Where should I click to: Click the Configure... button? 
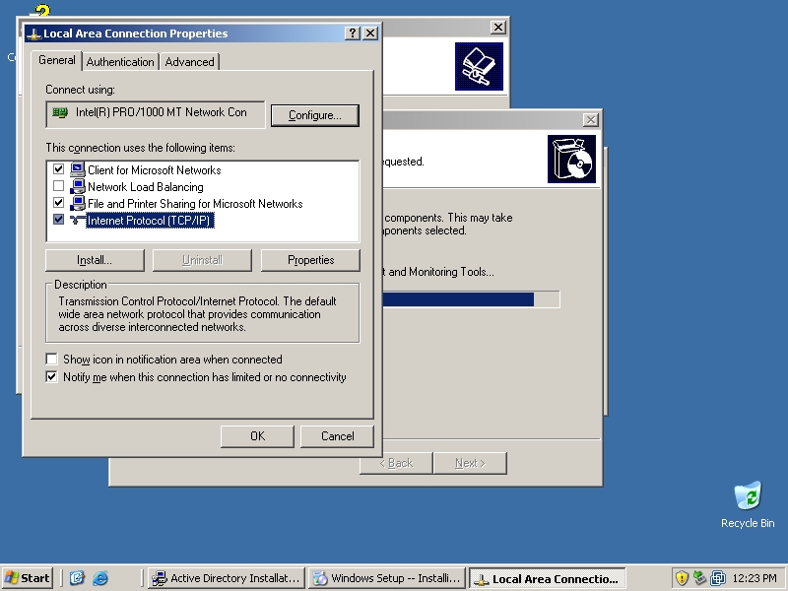click(x=315, y=115)
